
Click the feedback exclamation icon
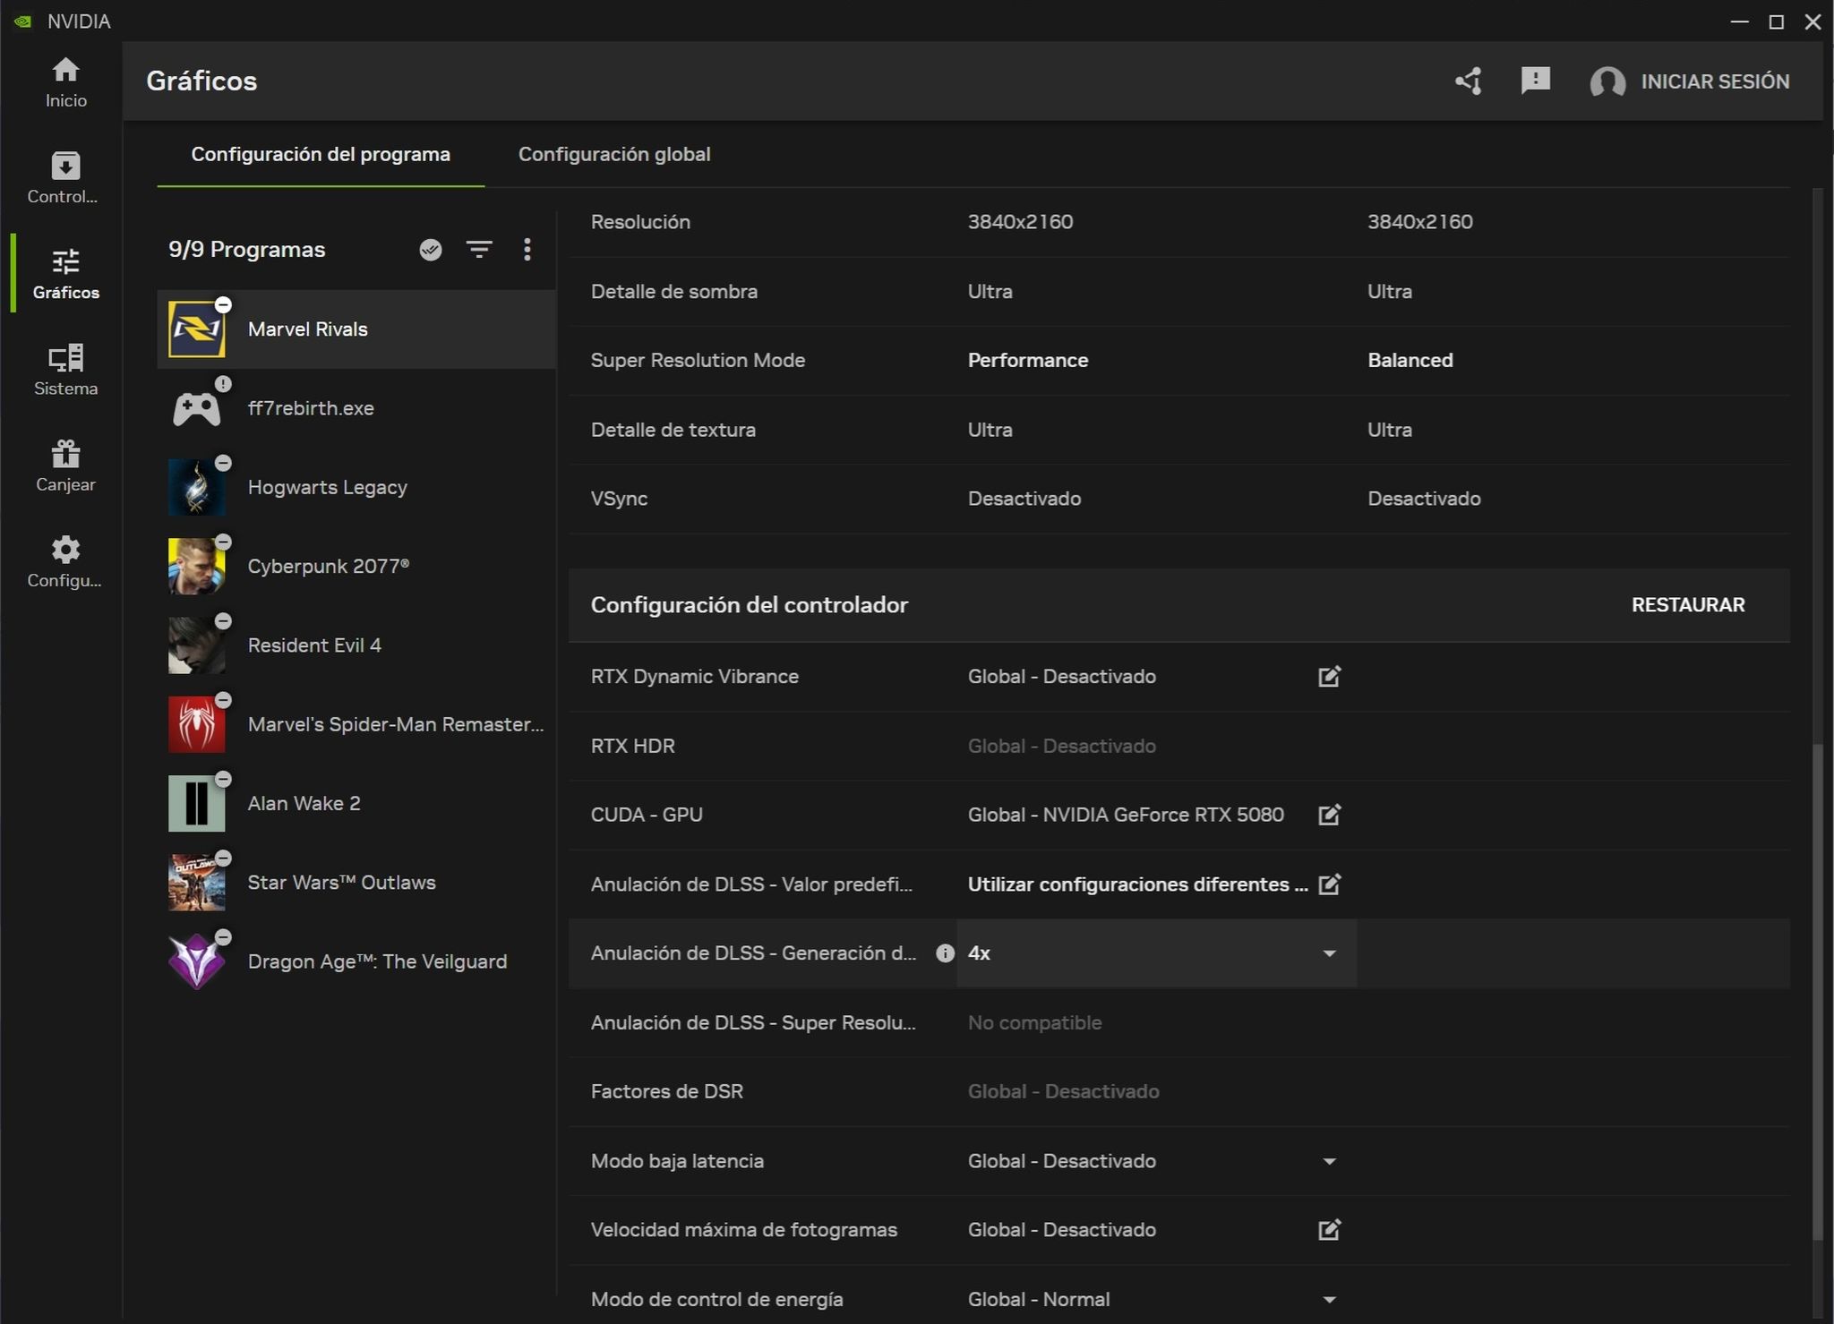pos(1535,81)
